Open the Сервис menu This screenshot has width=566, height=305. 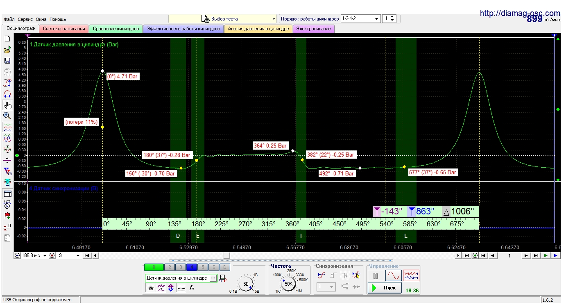[25, 19]
